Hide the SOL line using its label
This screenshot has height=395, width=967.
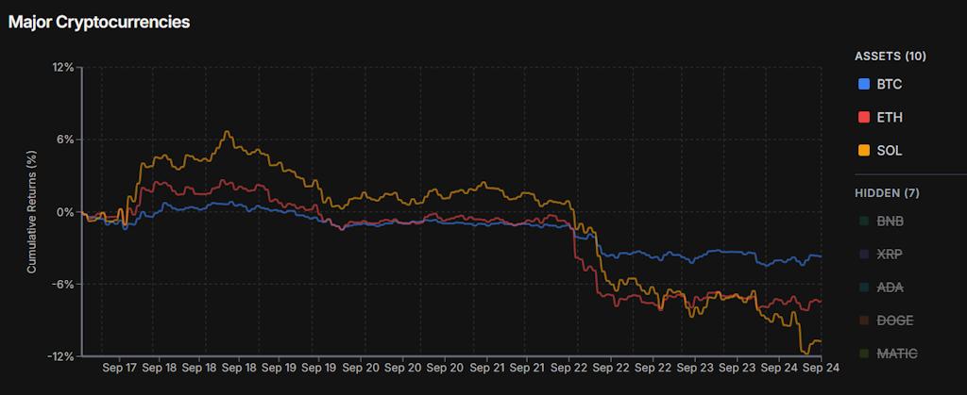pos(889,151)
